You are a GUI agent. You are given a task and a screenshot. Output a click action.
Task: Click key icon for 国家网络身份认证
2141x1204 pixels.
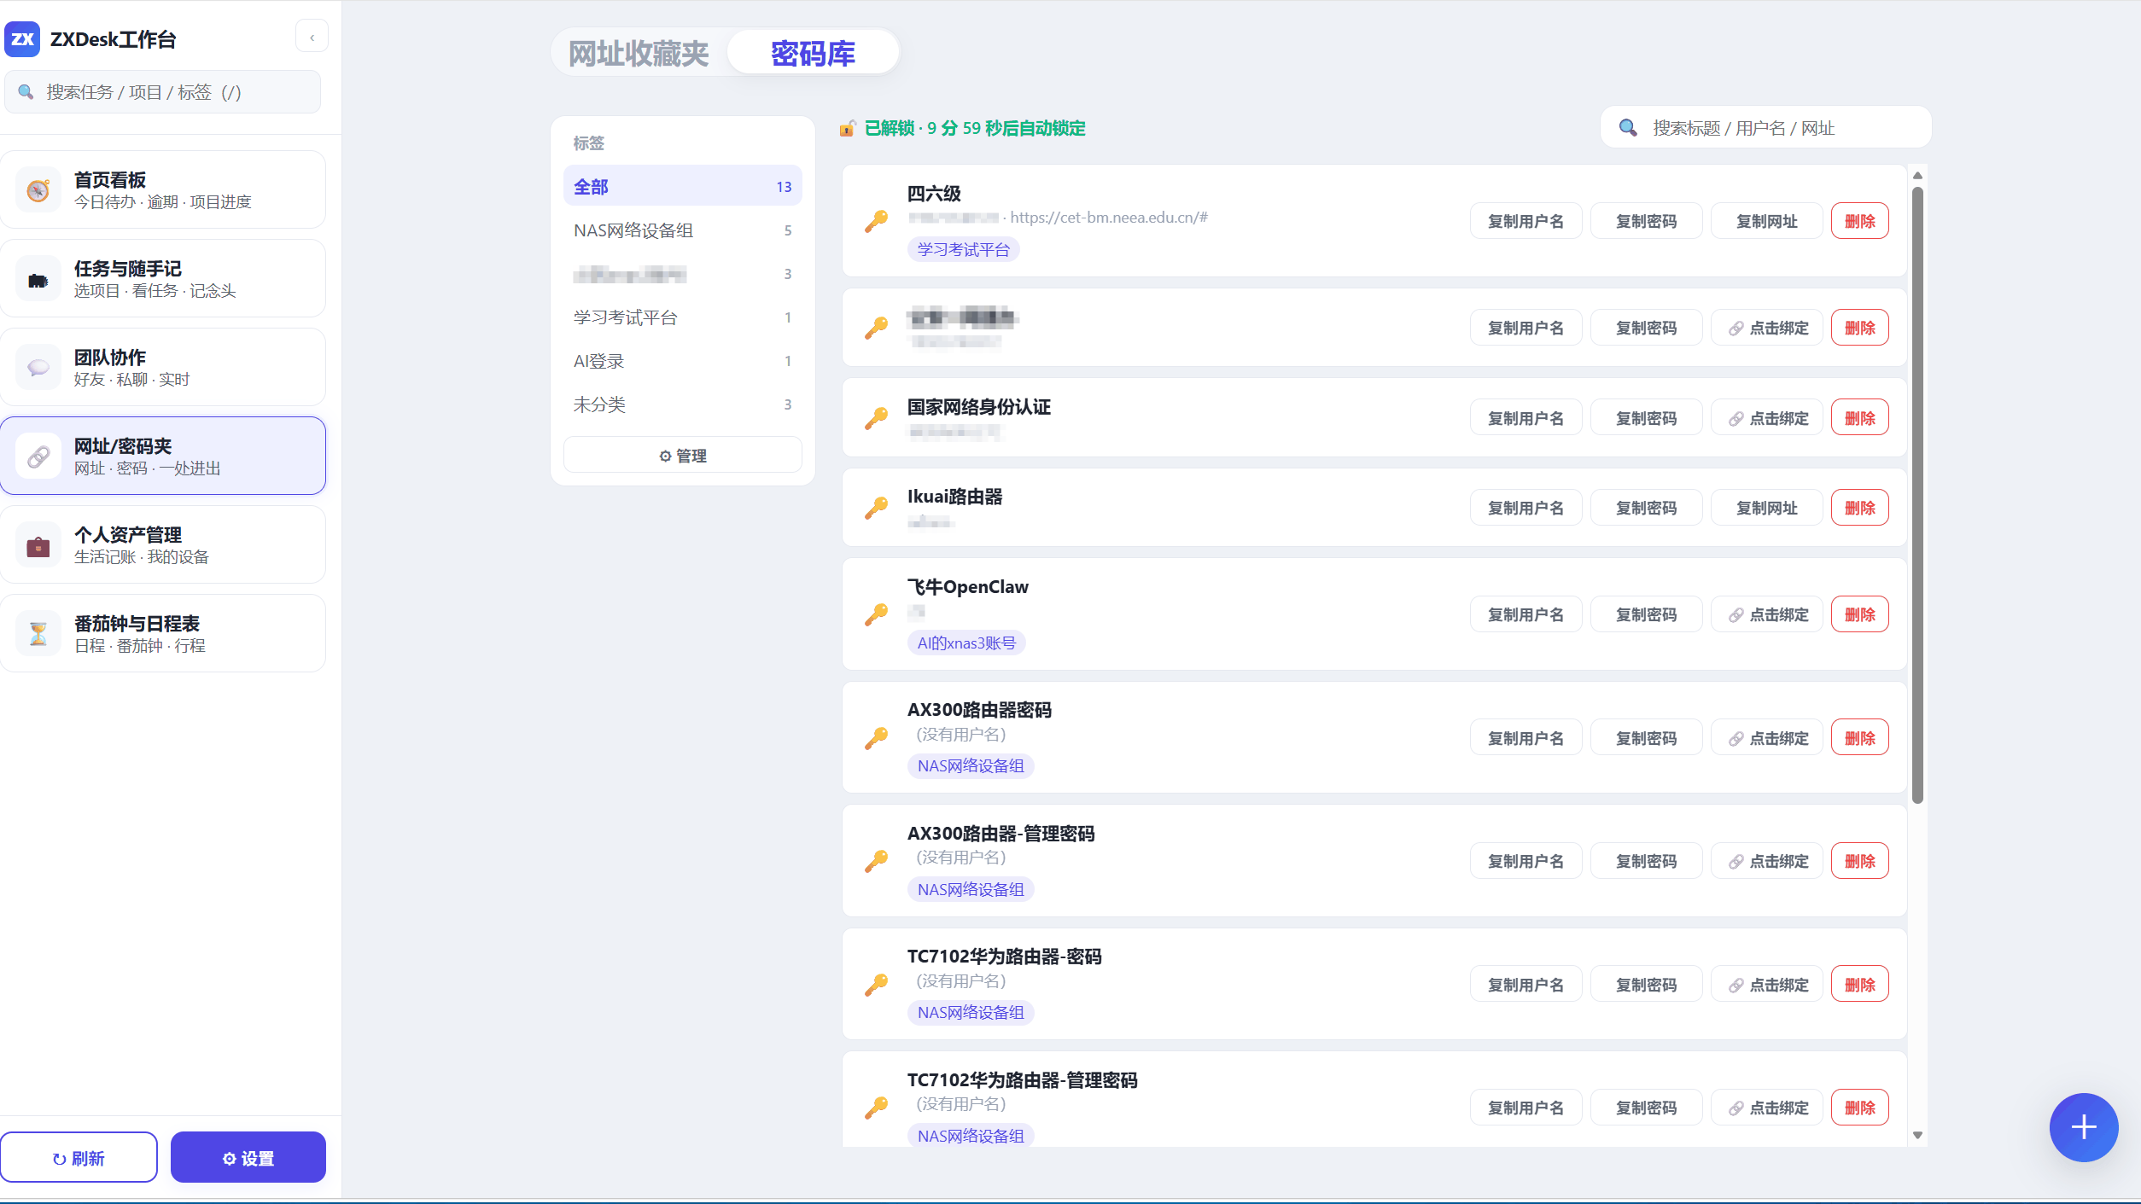(876, 417)
